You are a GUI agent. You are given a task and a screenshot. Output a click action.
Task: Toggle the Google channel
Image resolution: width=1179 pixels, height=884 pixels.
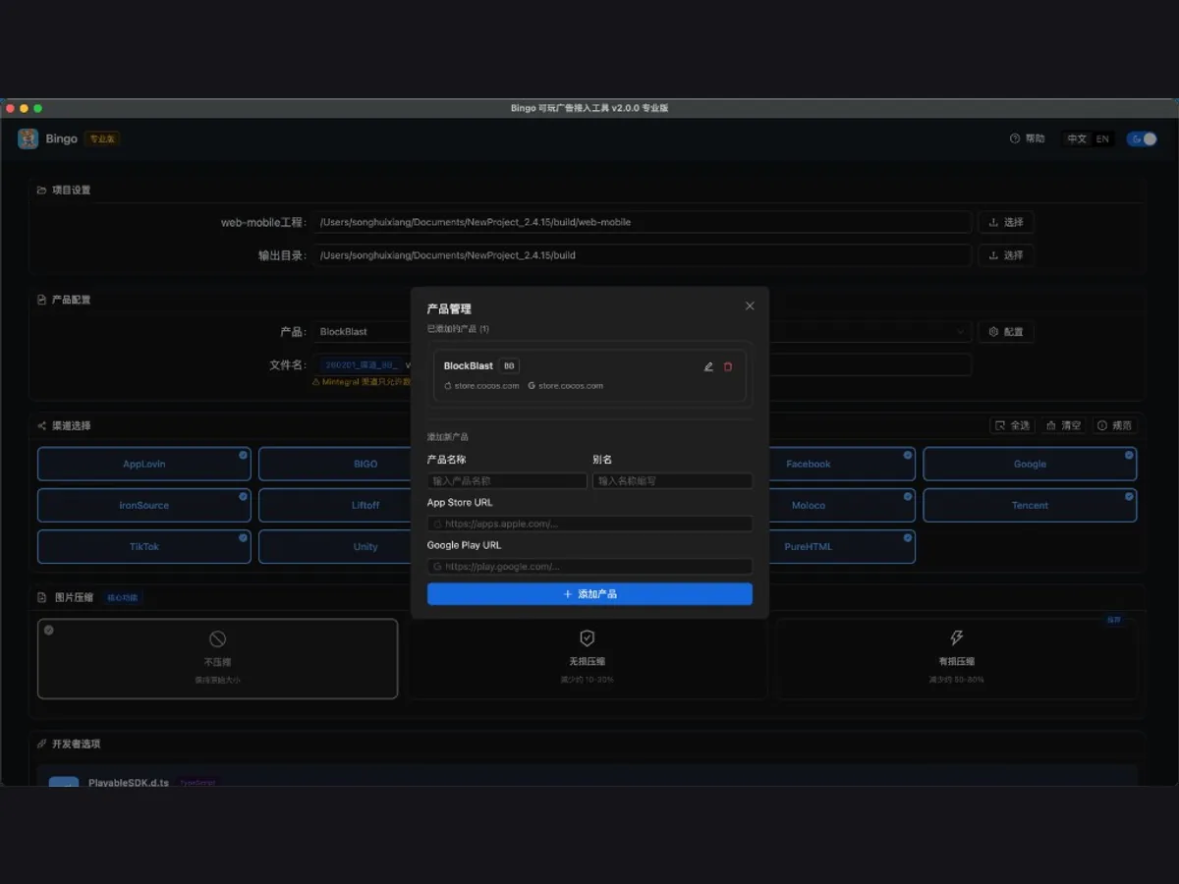pos(1030,465)
